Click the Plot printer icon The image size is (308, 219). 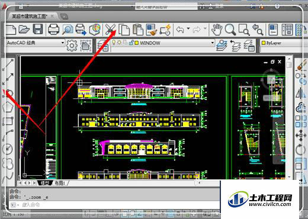tap(53, 30)
